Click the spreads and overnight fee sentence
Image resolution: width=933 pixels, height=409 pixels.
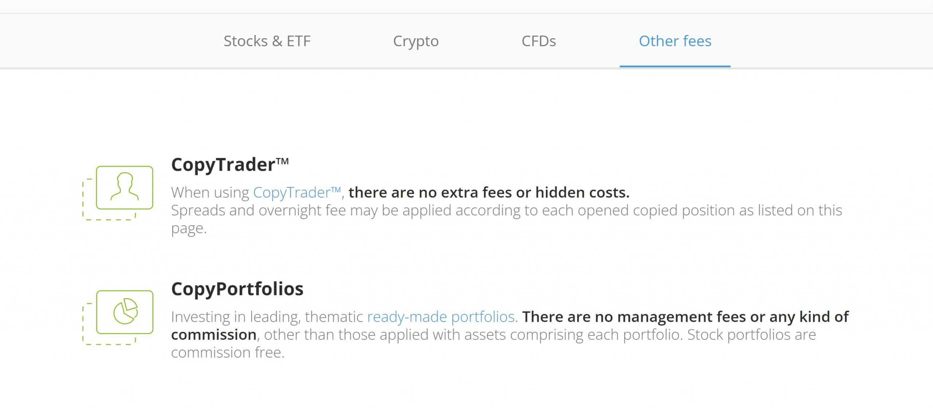pos(507,219)
